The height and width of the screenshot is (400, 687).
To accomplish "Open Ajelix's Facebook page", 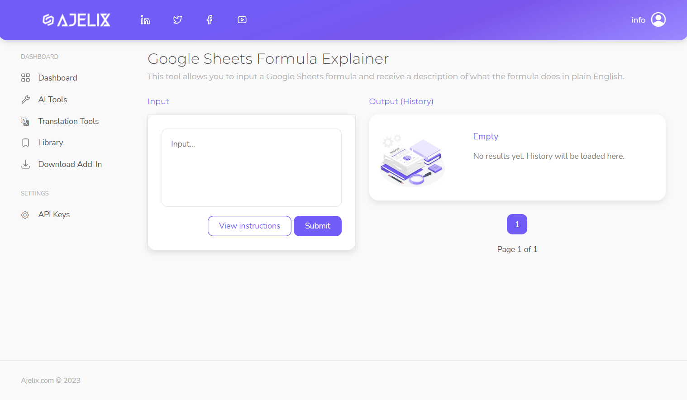I will (209, 20).
